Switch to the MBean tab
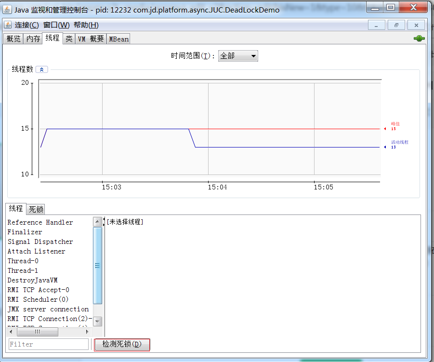Image resolution: width=434 pixels, height=362 pixels. pos(119,39)
